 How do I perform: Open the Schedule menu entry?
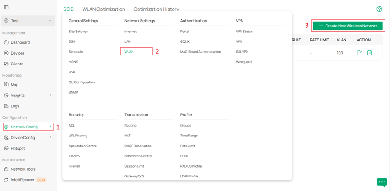coord(76,52)
